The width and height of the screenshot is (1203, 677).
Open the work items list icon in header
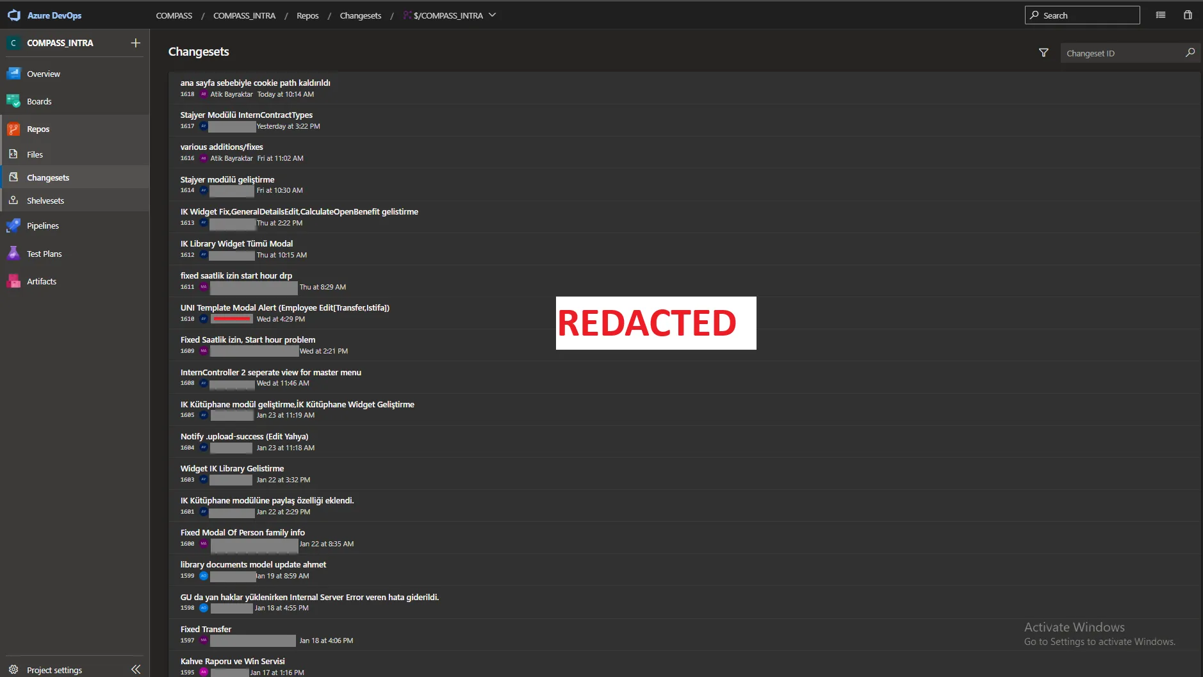point(1160,15)
